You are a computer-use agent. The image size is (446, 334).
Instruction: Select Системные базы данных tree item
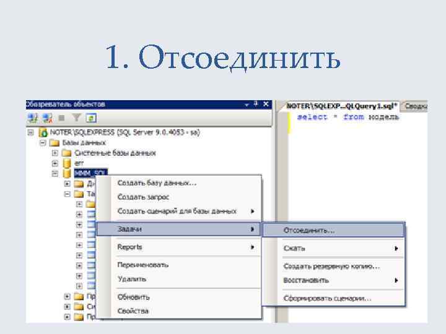click(x=115, y=153)
